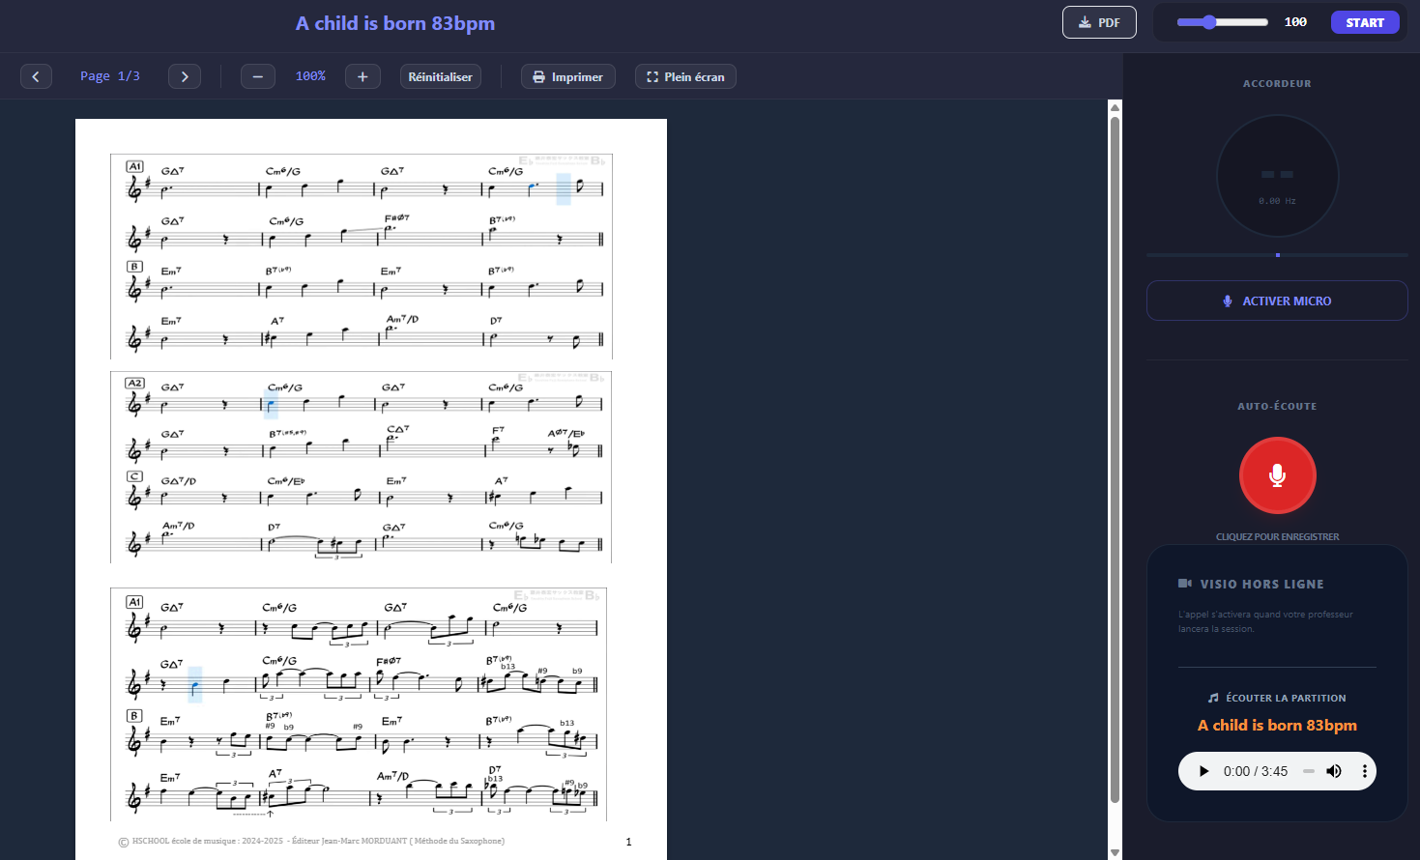Viewport: 1420px width, 860px height.
Task: Reset zoom with Réinitialiser
Action: tap(441, 76)
